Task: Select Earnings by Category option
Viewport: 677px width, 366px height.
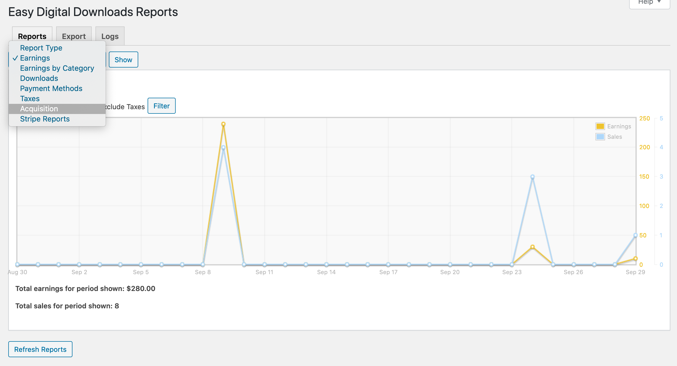Action: (57, 68)
